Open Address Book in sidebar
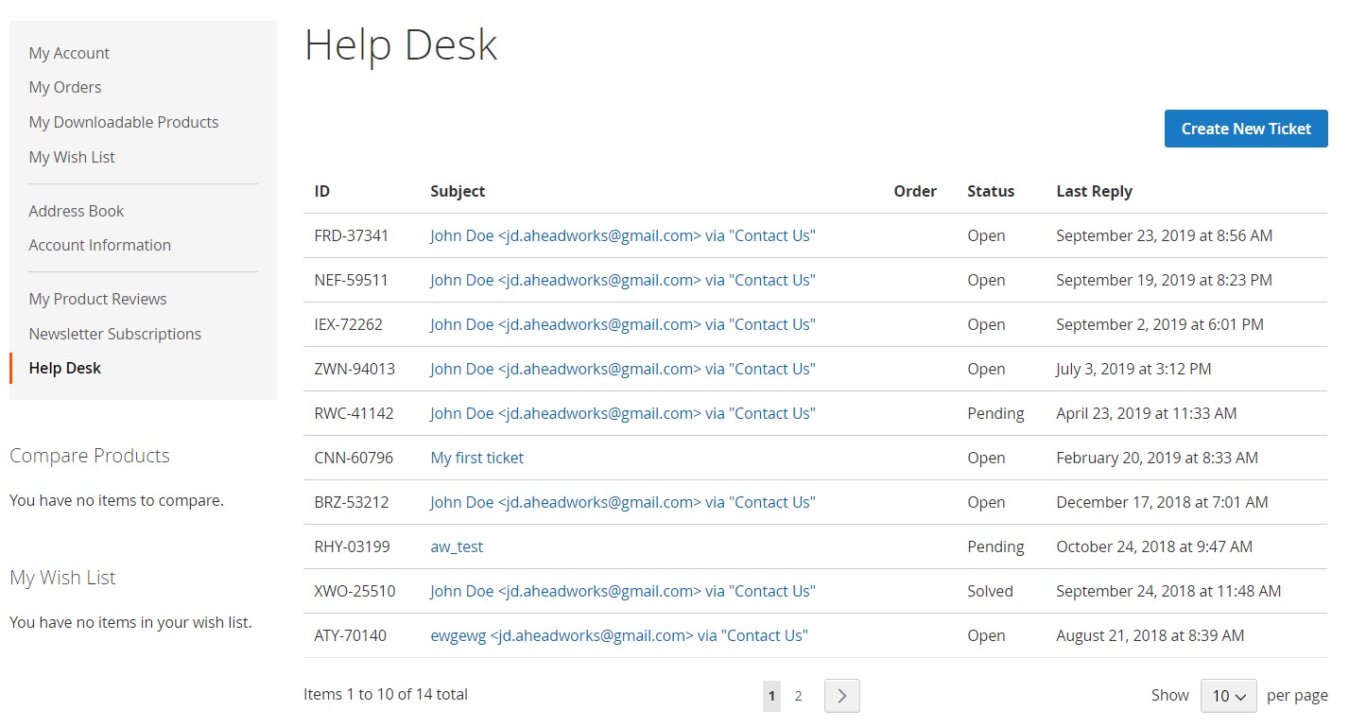Screen dimensions: 1349x728 [77, 211]
